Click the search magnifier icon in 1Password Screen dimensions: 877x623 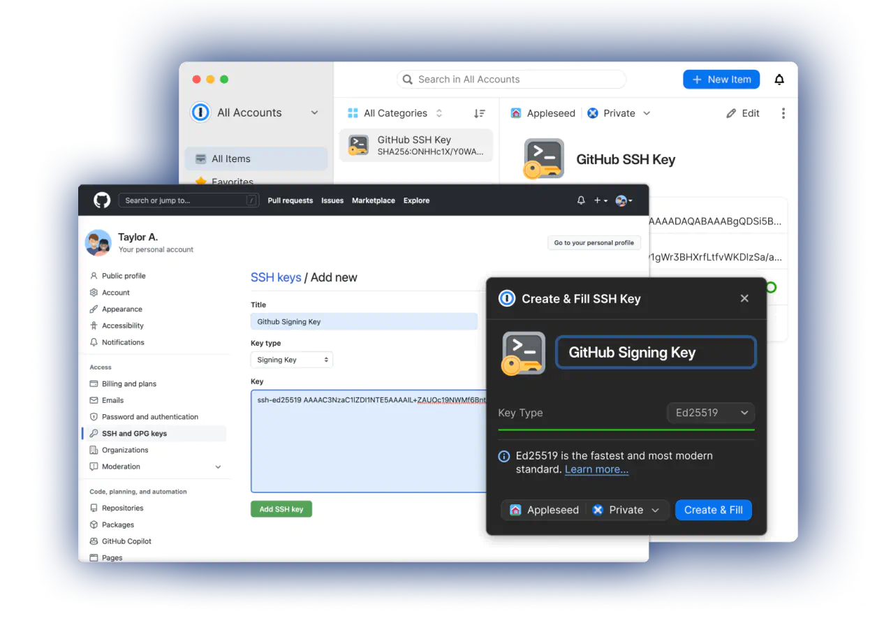point(408,80)
